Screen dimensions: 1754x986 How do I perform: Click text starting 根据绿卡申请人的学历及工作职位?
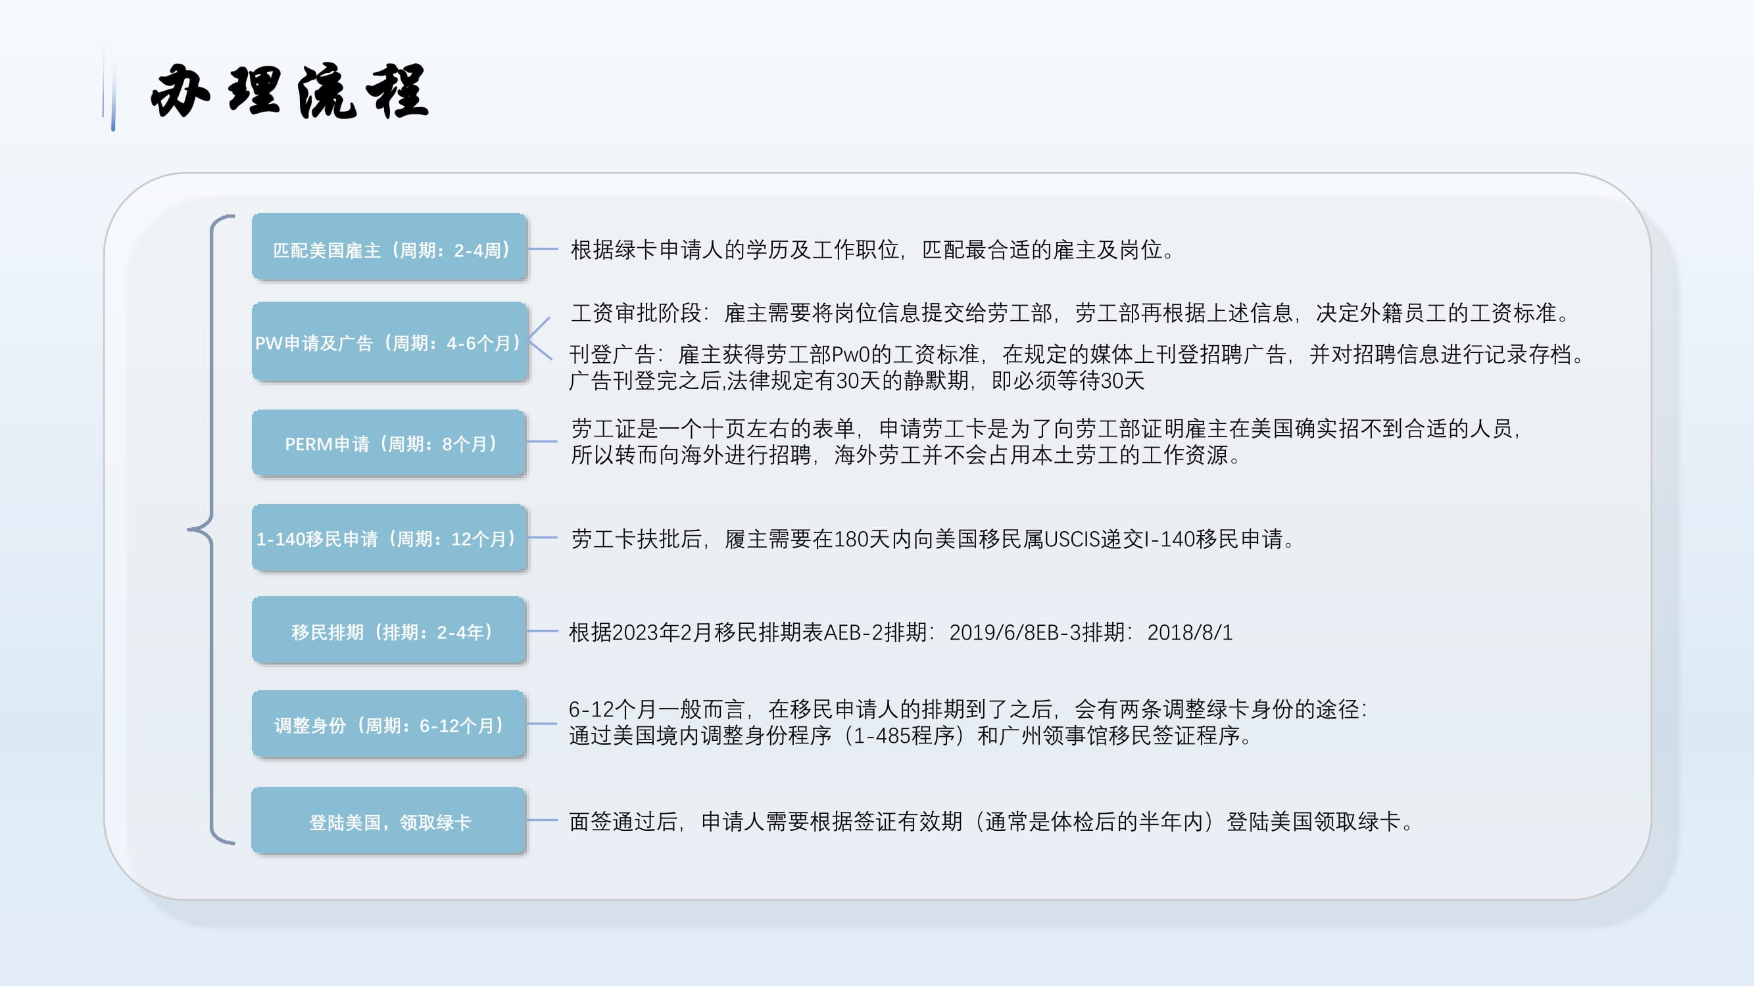[873, 250]
